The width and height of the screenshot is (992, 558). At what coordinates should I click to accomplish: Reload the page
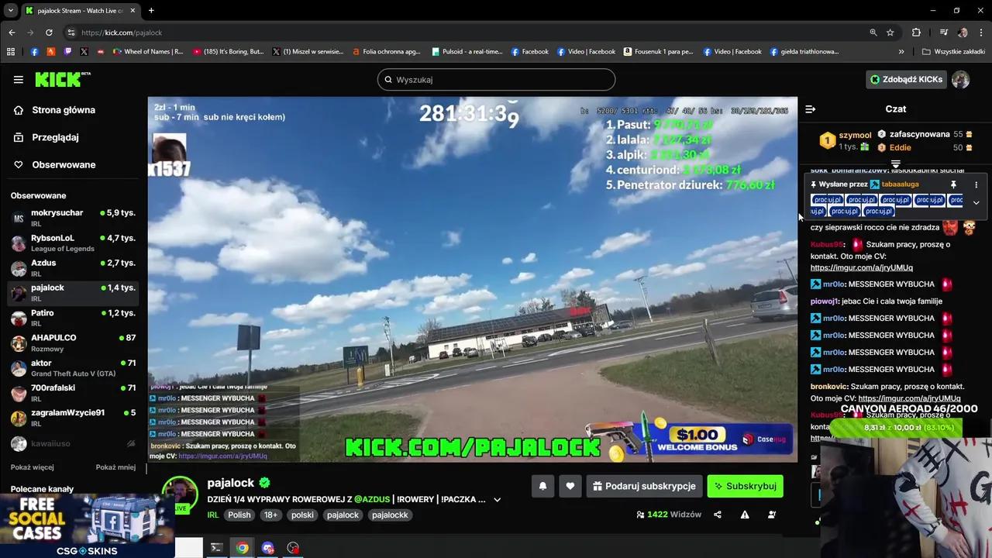tap(49, 33)
